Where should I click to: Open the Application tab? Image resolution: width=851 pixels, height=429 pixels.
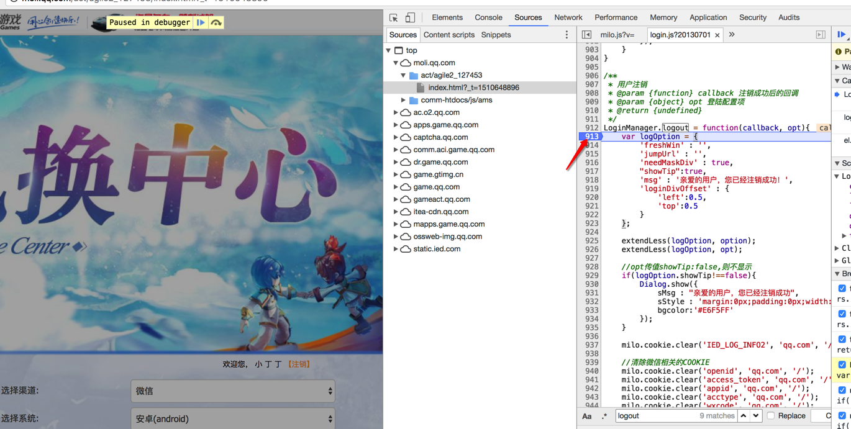pos(708,17)
